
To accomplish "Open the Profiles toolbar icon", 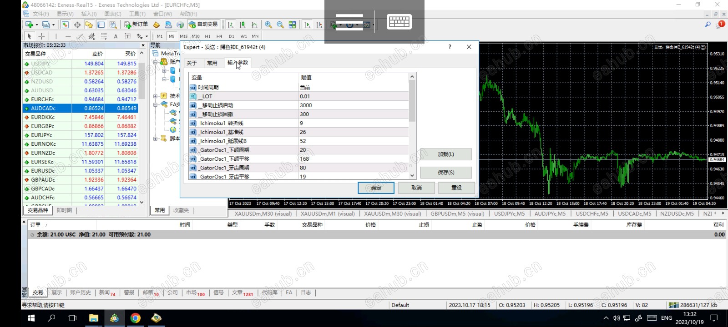I will 45,25.
